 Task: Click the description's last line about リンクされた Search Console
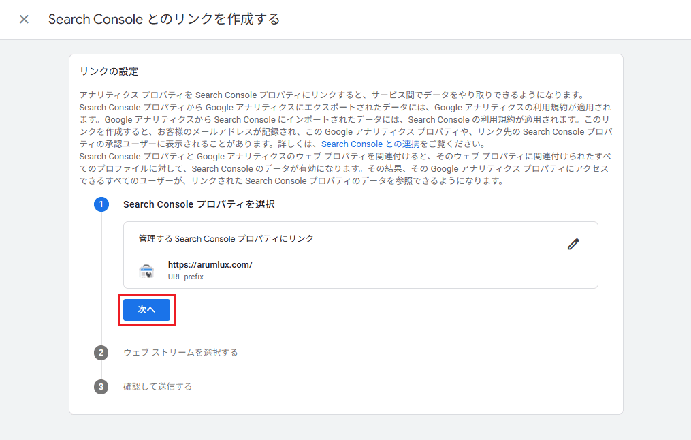291,180
